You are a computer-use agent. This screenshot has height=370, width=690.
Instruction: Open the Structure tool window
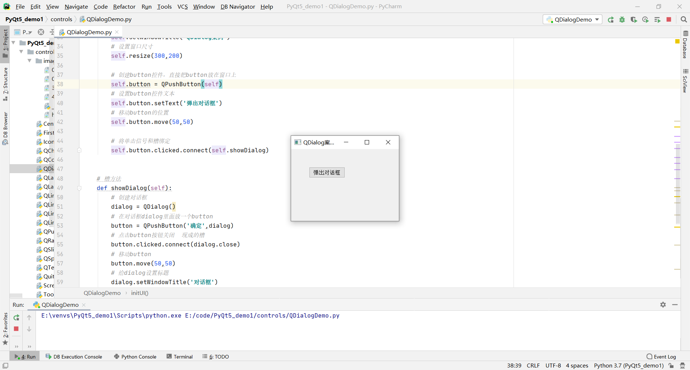point(5,84)
